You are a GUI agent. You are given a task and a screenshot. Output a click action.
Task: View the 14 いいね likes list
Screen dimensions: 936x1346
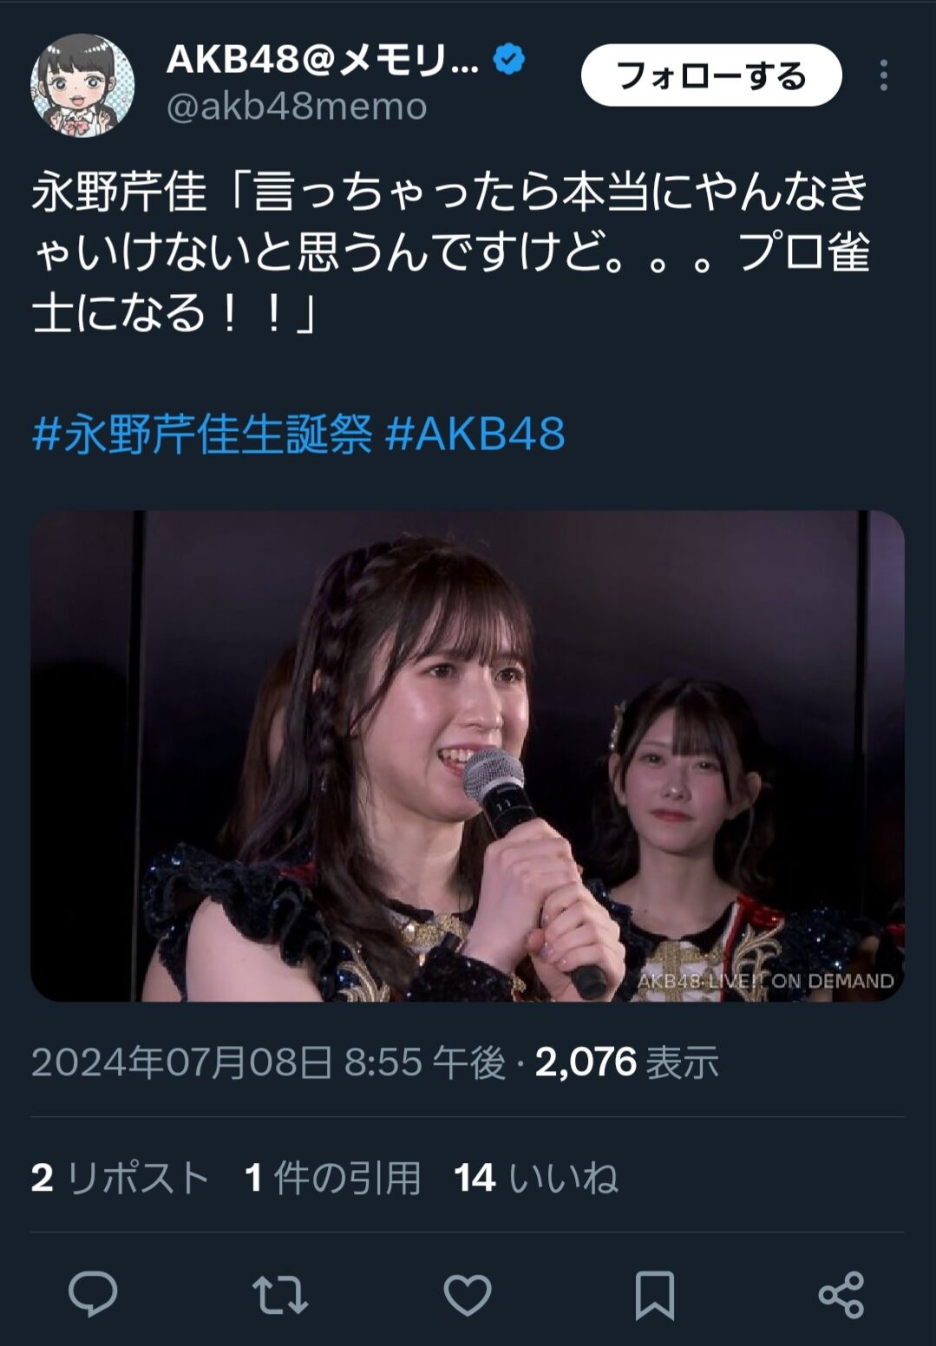536,1178
